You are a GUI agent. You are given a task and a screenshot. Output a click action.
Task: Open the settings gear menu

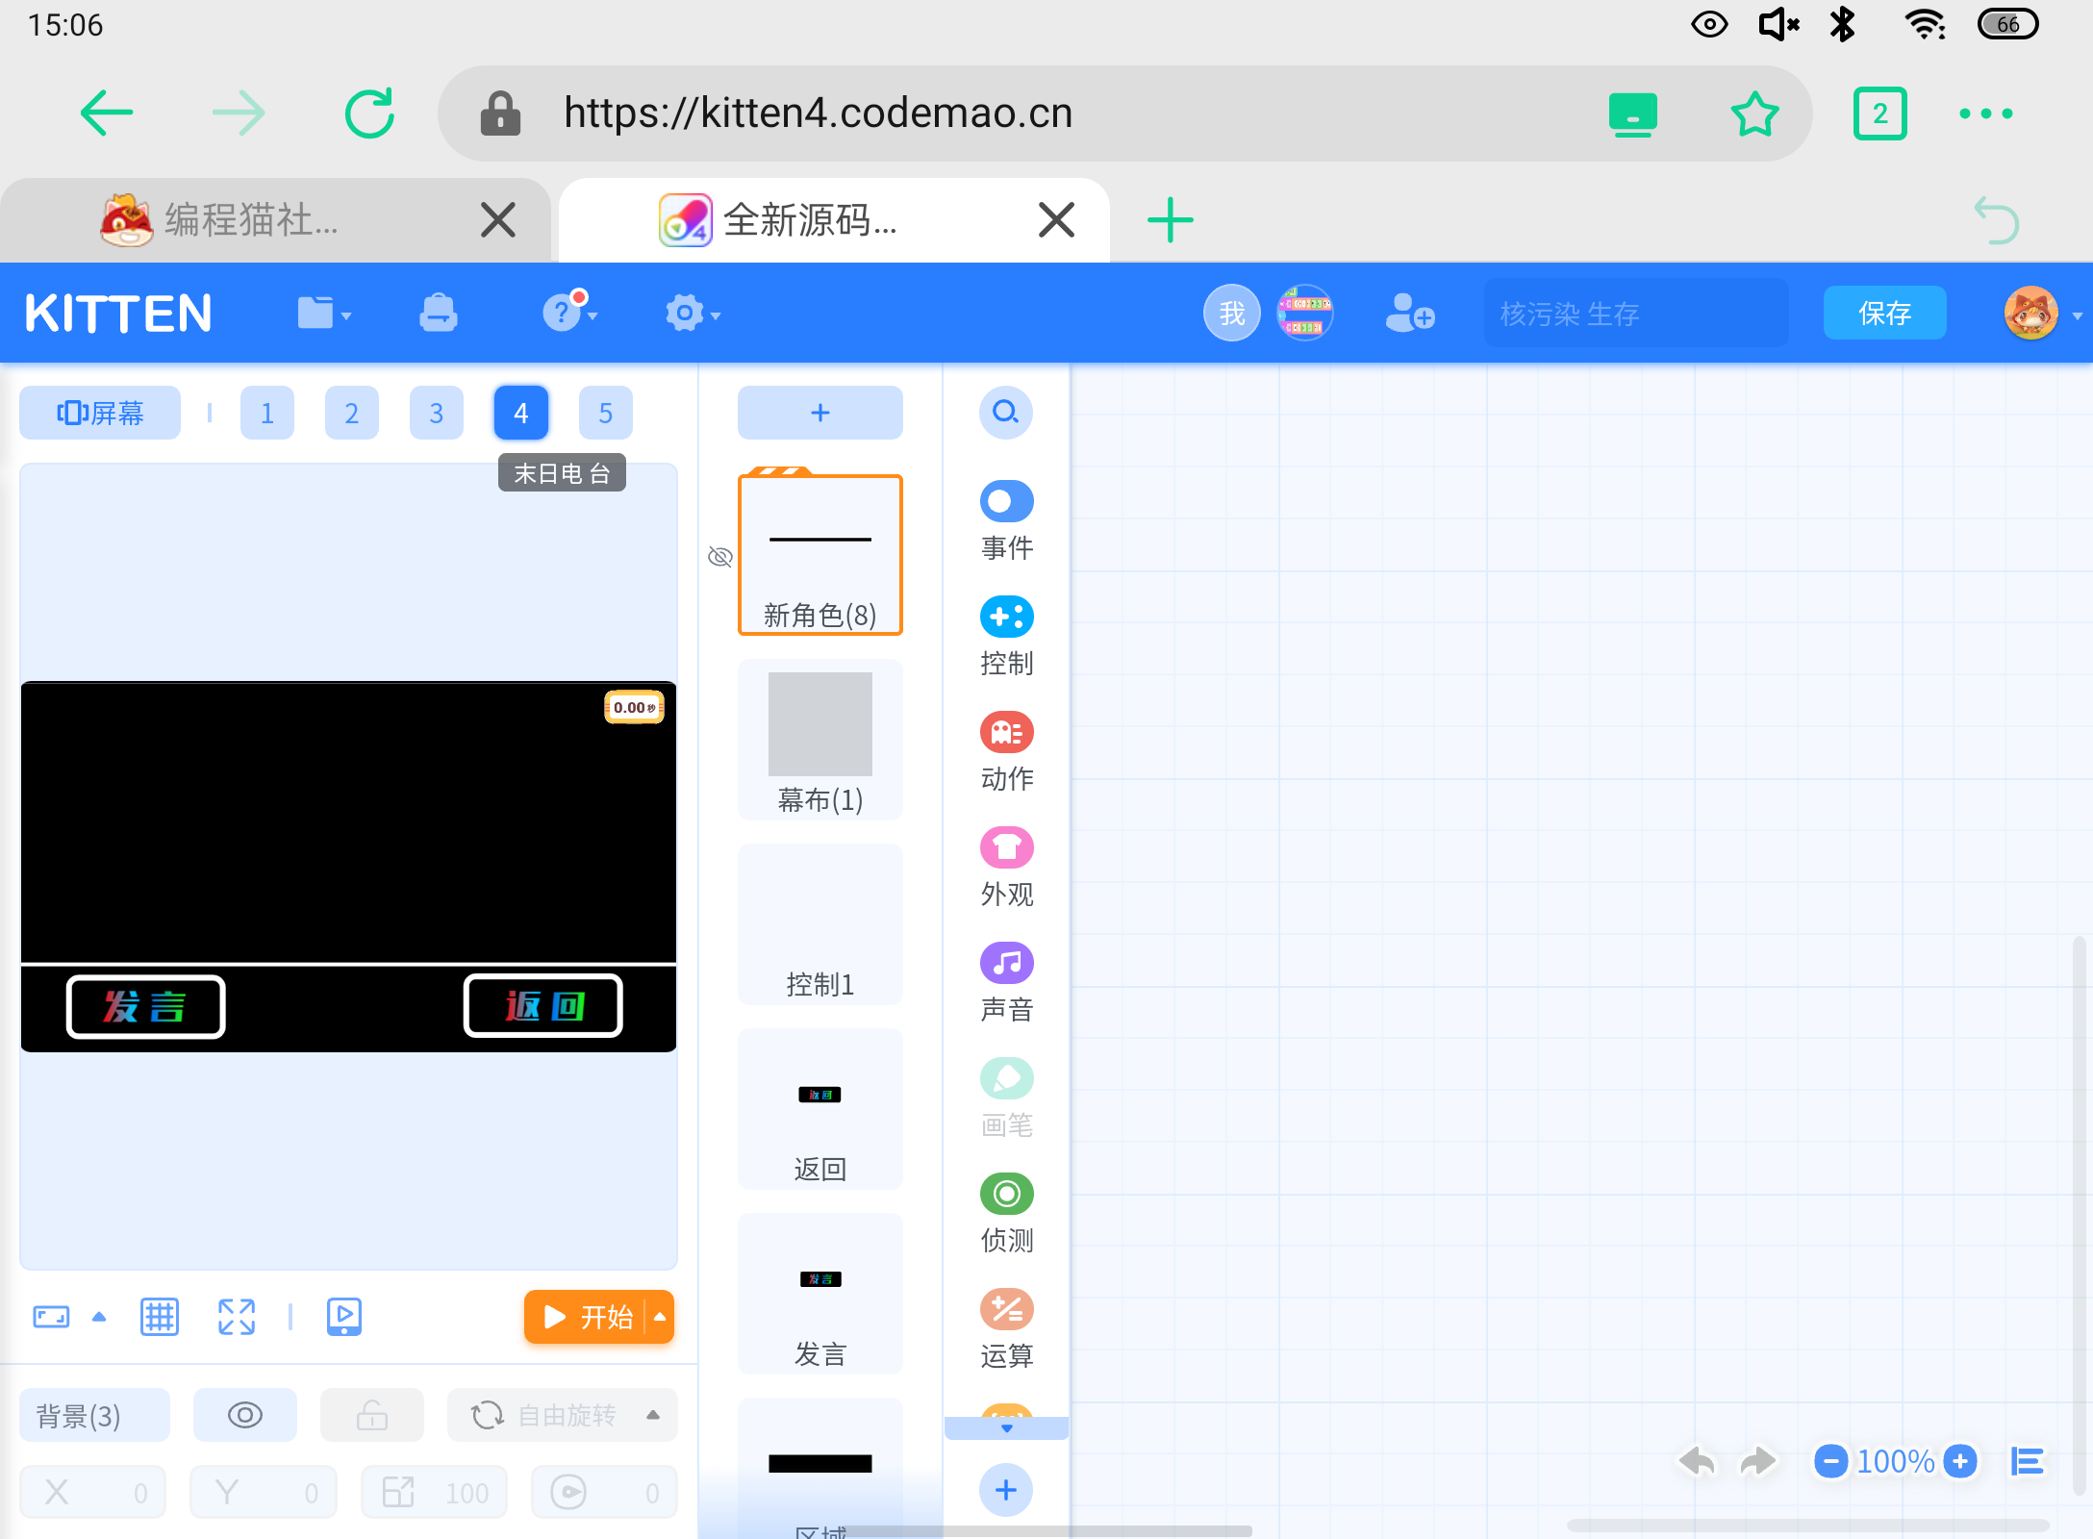[x=693, y=314]
